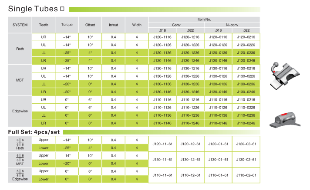This screenshot has height=190, width=310.
Task: Select full set item J110-02-61
Action: click(246, 175)
